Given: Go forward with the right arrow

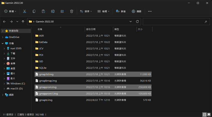Looking at the screenshot, I should coord(11,22).
